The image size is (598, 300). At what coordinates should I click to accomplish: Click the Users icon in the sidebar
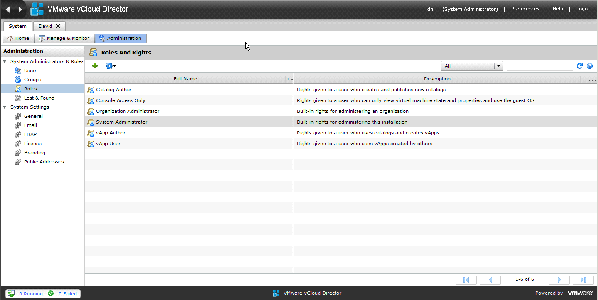pyautogui.click(x=18, y=71)
